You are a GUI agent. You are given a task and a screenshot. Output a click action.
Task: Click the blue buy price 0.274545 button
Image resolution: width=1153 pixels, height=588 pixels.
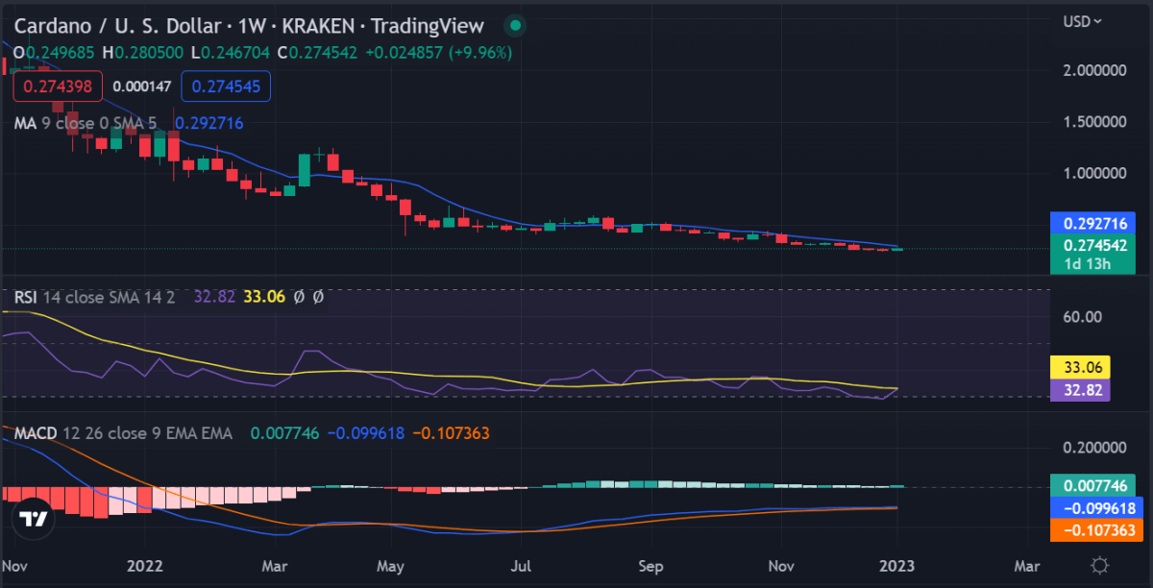click(x=226, y=86)
